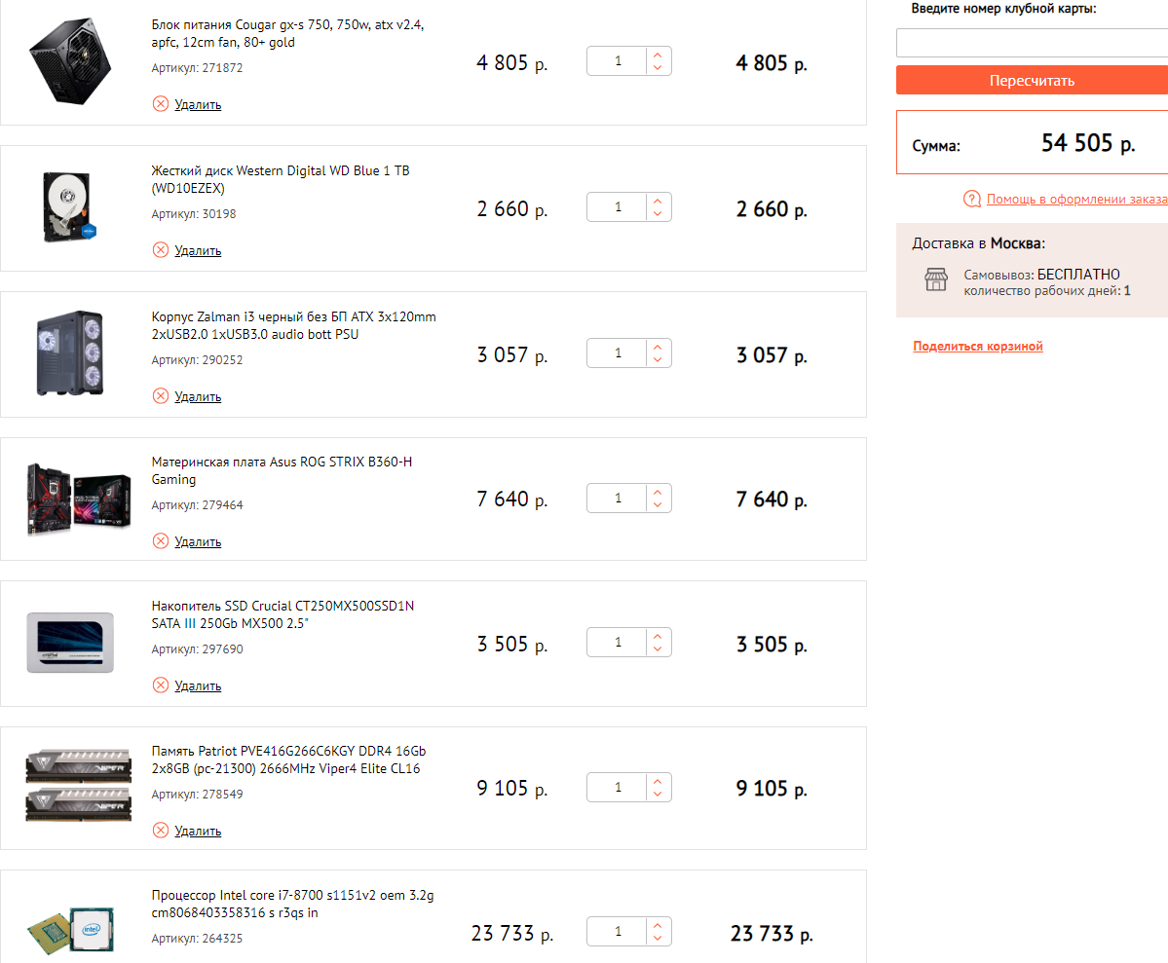
Task: Click the delete icon for the Zalman i3 case
Action: click(x=161, y=396)
